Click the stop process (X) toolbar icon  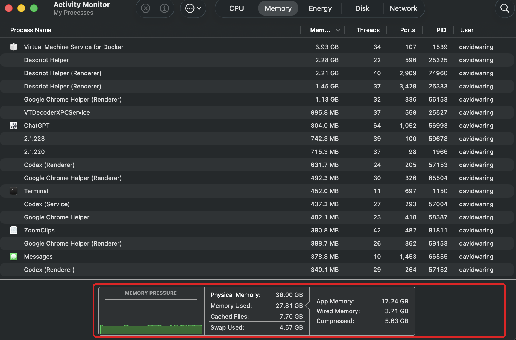pyautogui.click(x=146, y=8)
